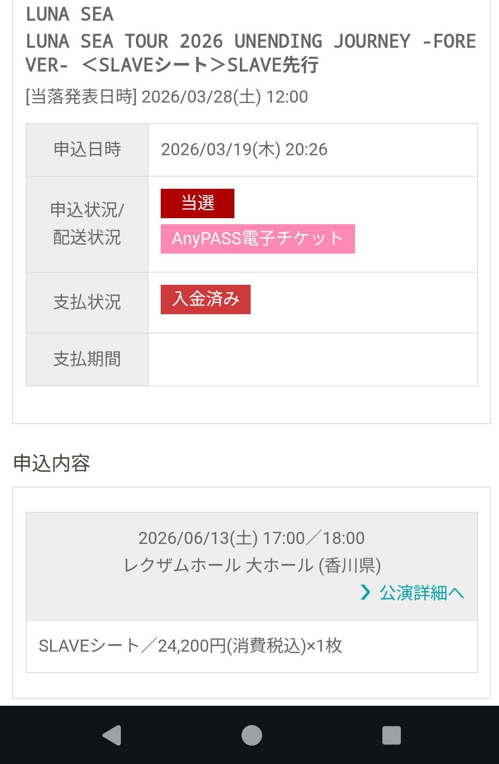The height and width of the screenshot is (764, 499).
Task: Select the UNENDING JOURNEY tour title text
Action: click(251, 53)
